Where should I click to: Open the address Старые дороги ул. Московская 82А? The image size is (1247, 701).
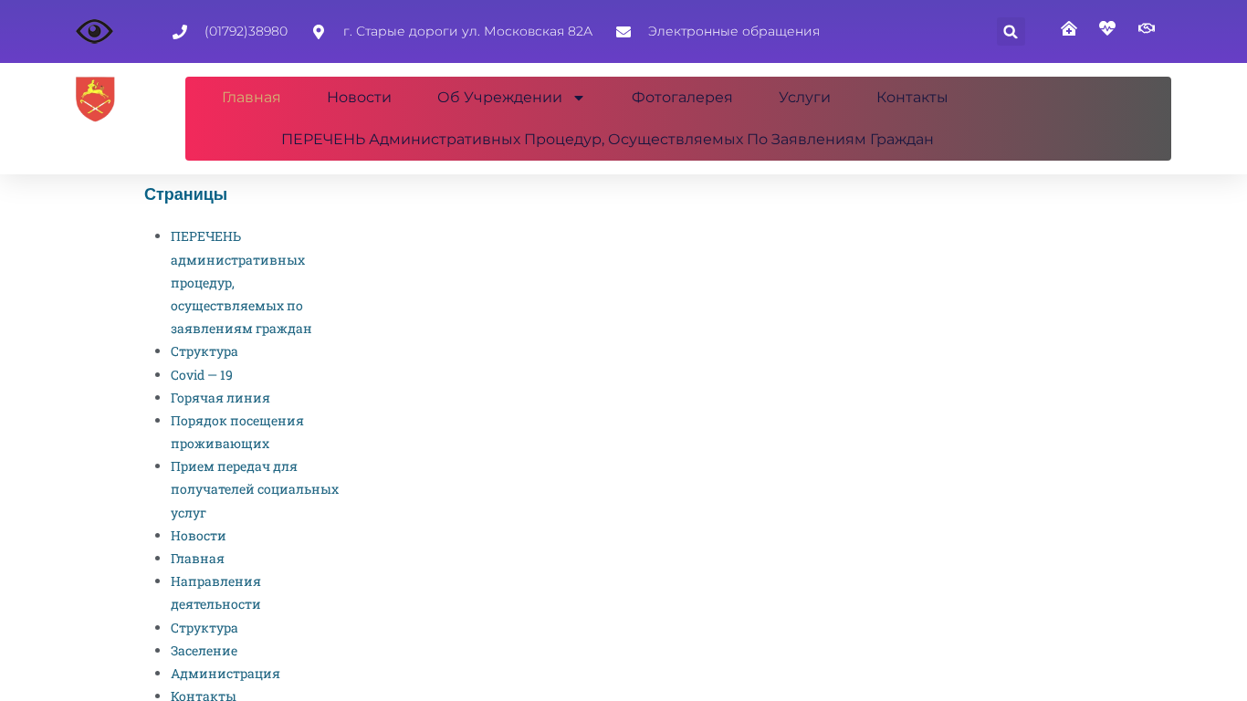[467, 31]
